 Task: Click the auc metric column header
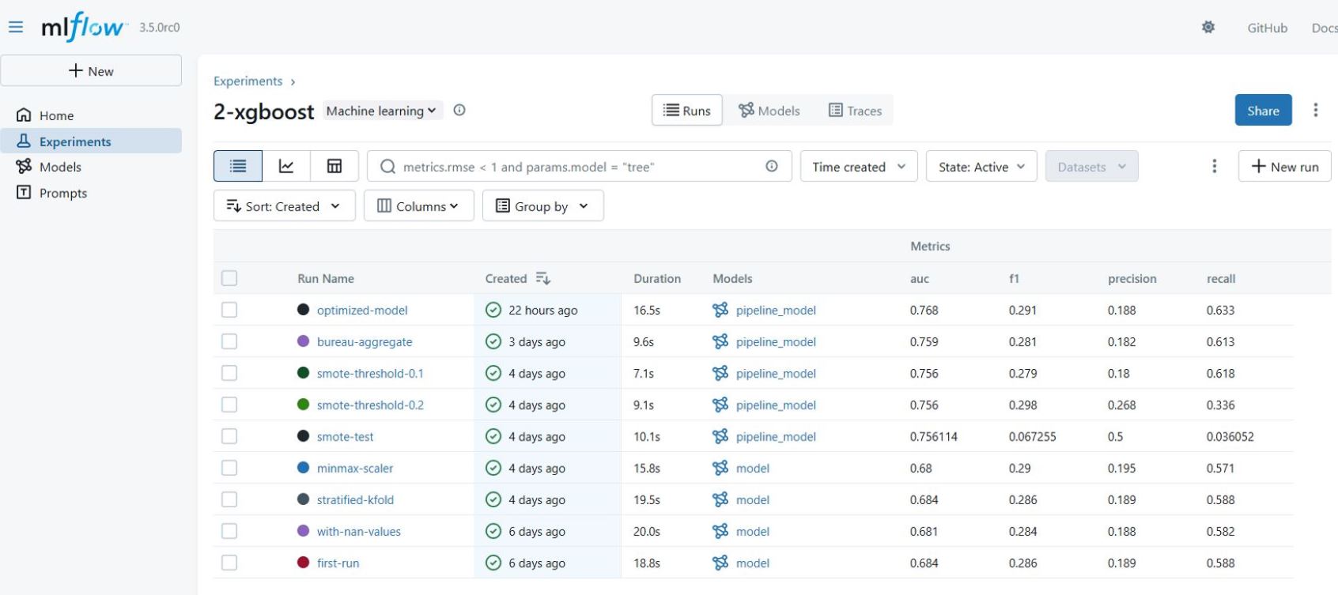point(920,279)
